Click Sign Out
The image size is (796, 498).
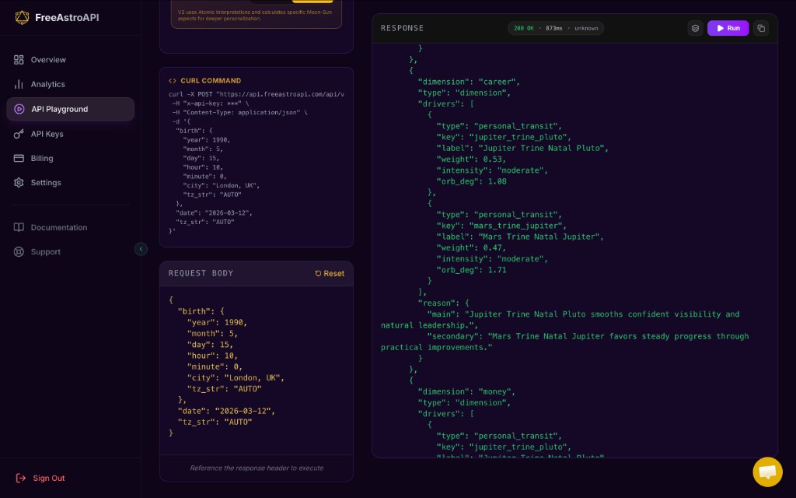(x=48, y=478)
